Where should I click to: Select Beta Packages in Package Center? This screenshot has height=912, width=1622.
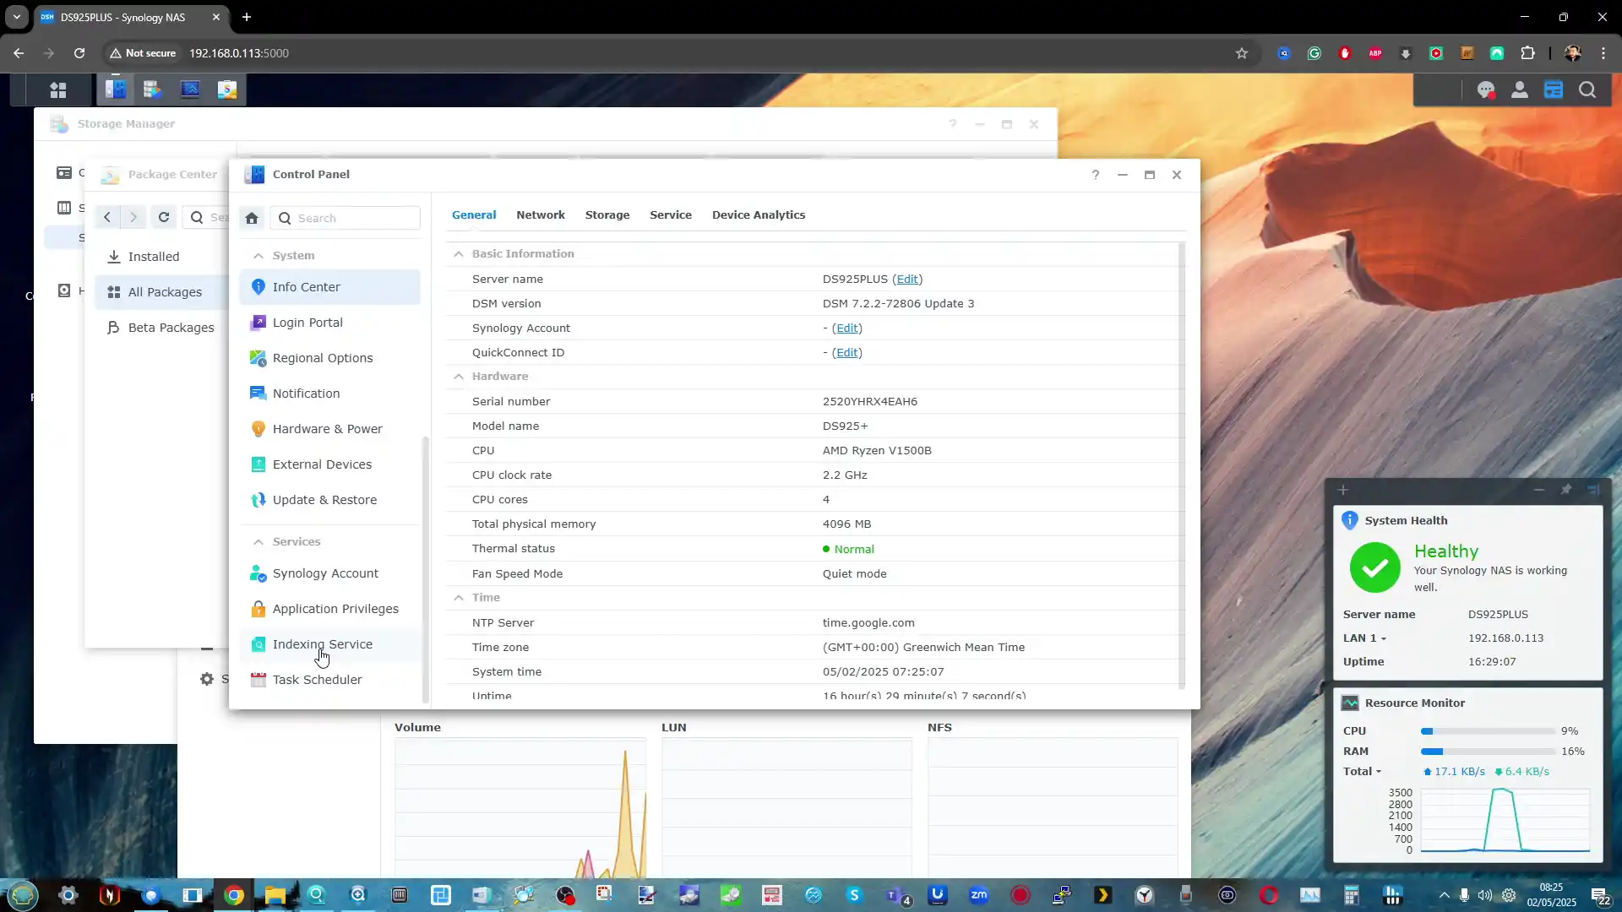click(x=161, y=328)
